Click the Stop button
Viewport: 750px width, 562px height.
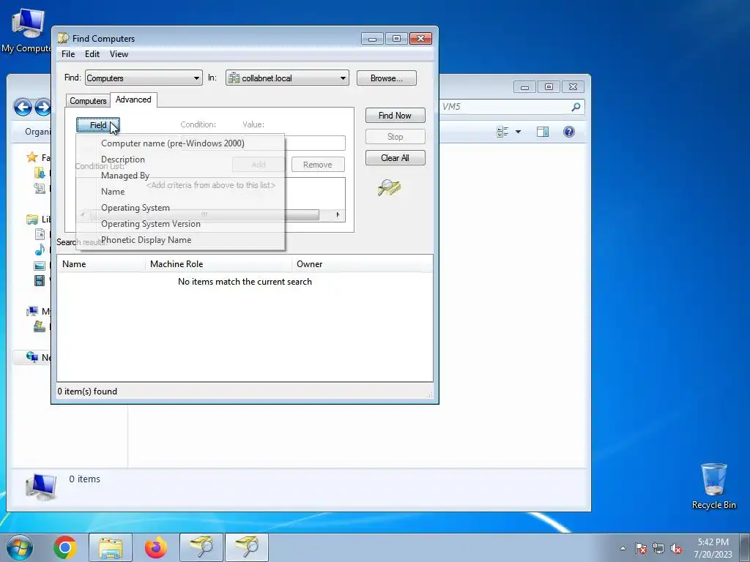395,137
